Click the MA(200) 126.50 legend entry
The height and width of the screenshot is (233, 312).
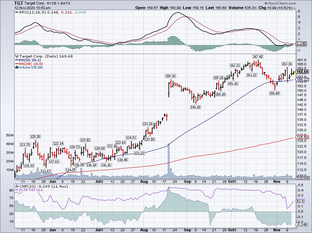click(29, 64)
